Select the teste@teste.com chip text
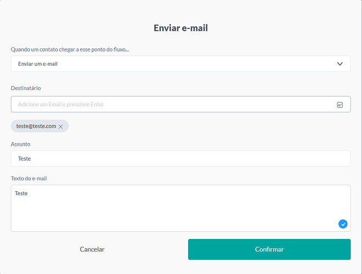 click(36, 126)
